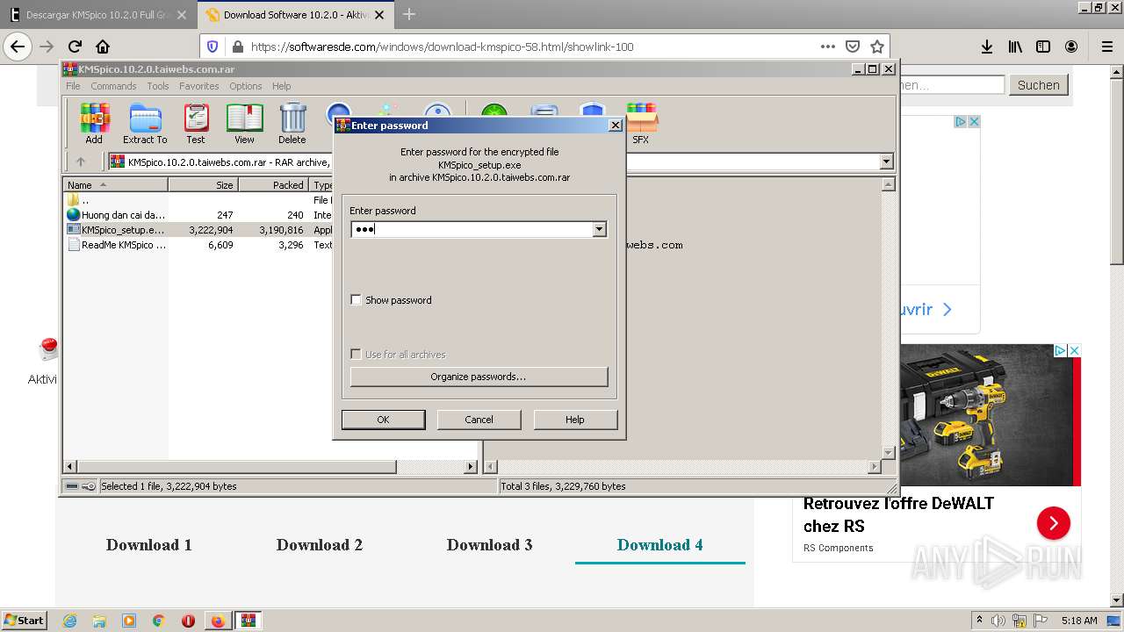Toggle the Firefox sidebar icon
This screenshot has width=1124, height=632.
click(x=1043, y=47)
